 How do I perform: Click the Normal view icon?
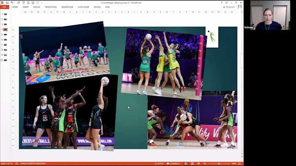tap(186, 164)
